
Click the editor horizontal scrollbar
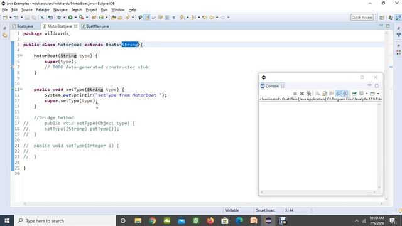click(204, 203)
